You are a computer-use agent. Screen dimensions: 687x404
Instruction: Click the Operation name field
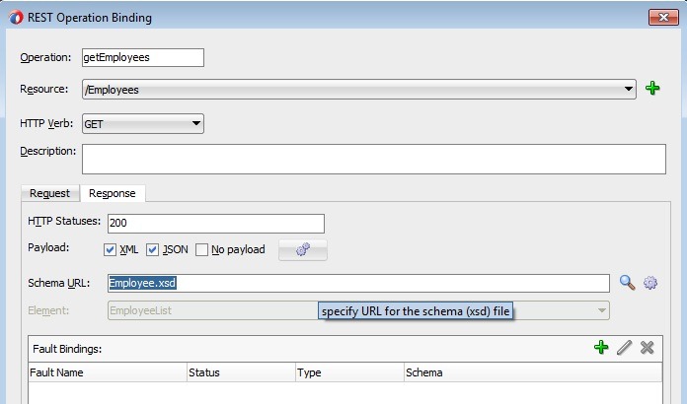click(142, 57)
